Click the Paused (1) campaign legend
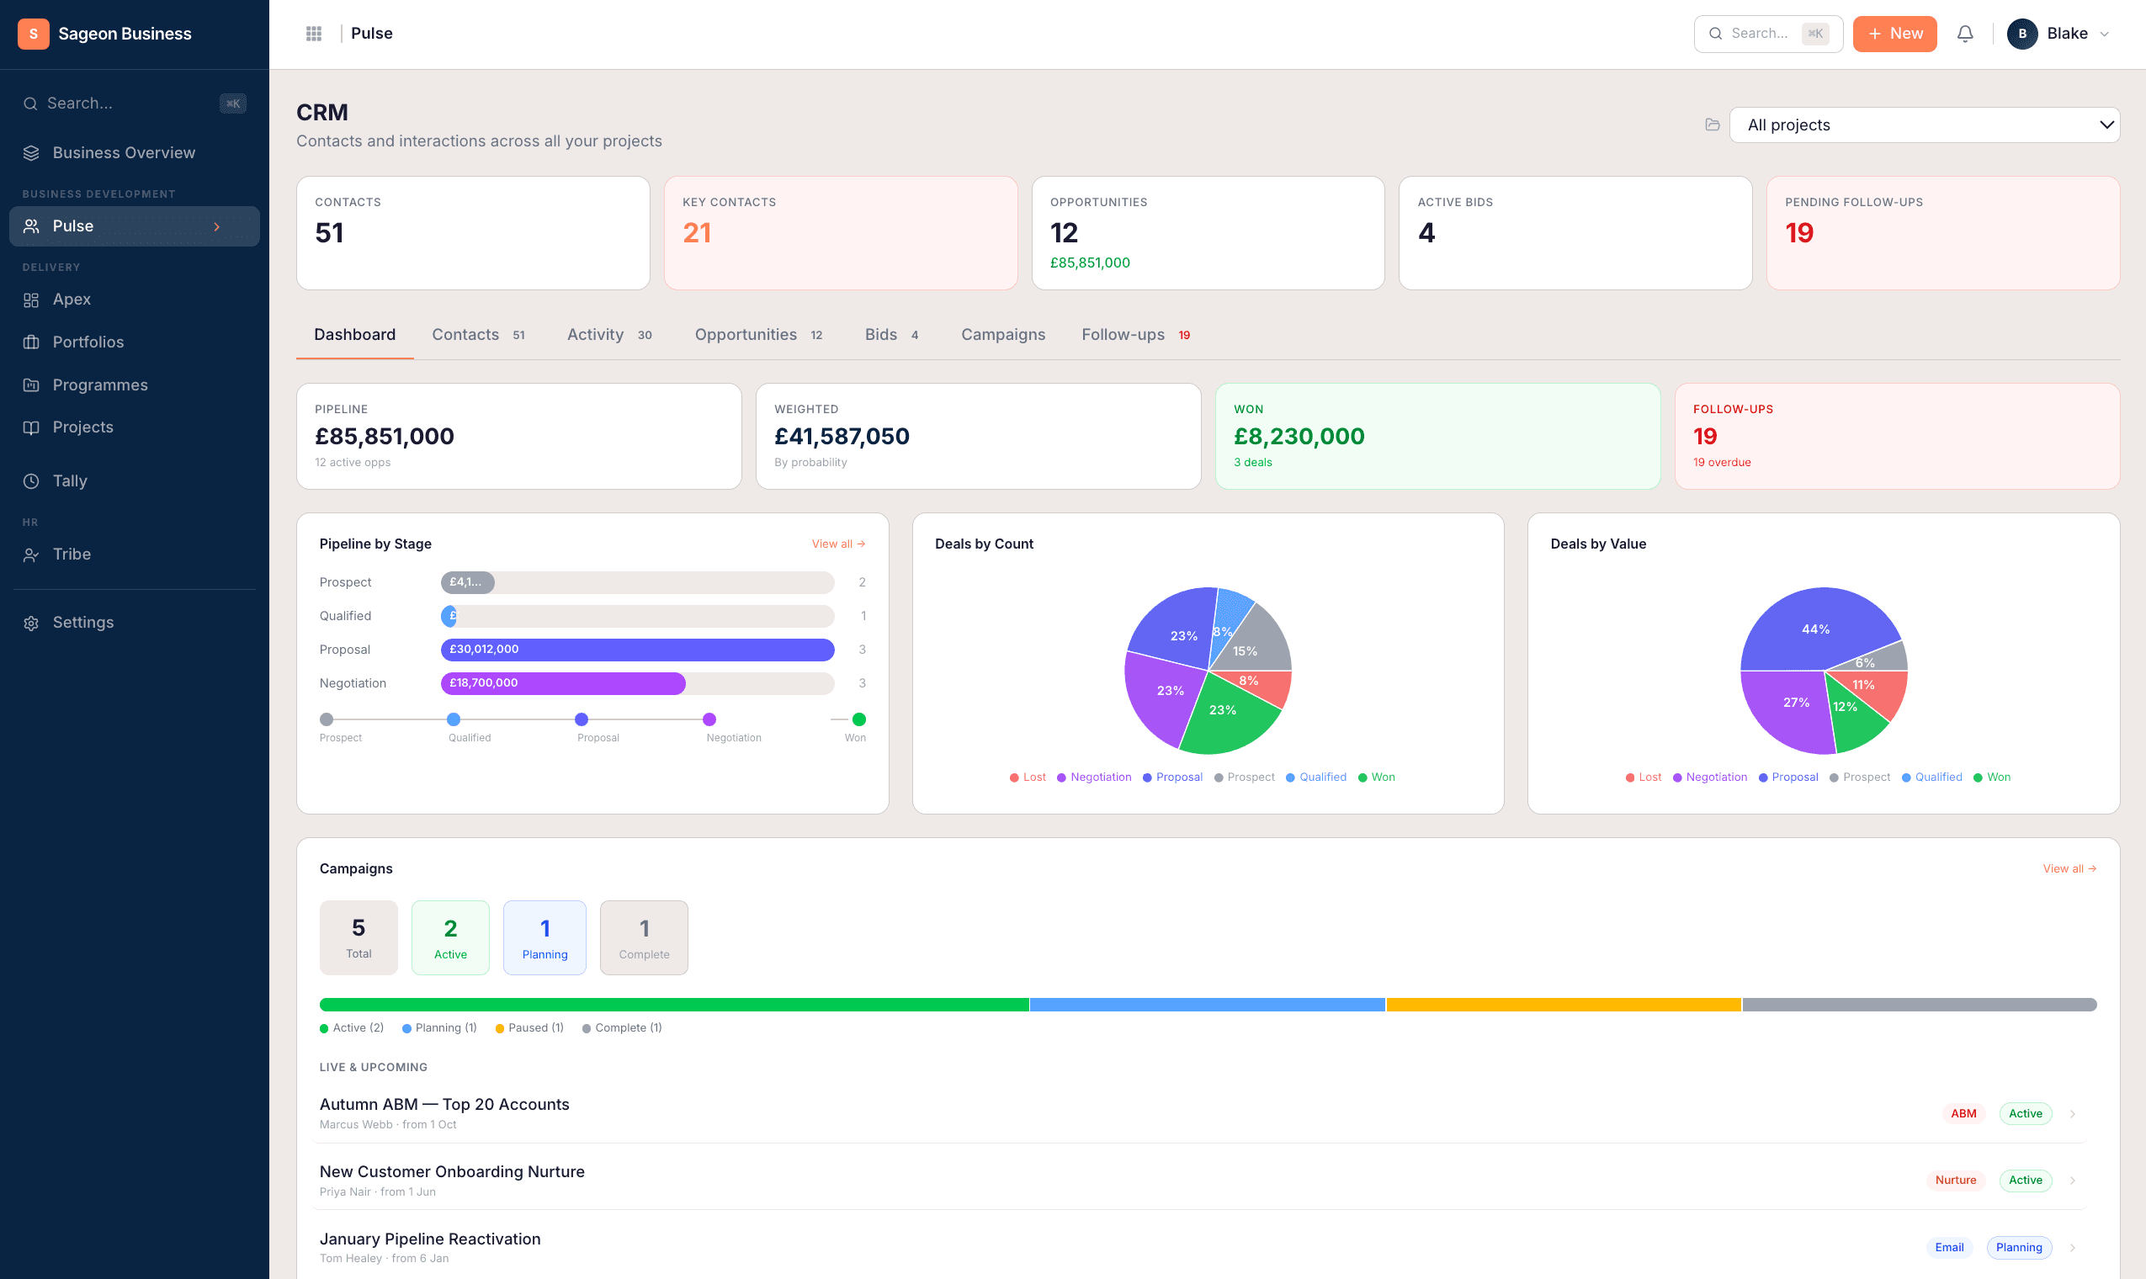2146x1279 pixels. click(x=529, y=1028)
